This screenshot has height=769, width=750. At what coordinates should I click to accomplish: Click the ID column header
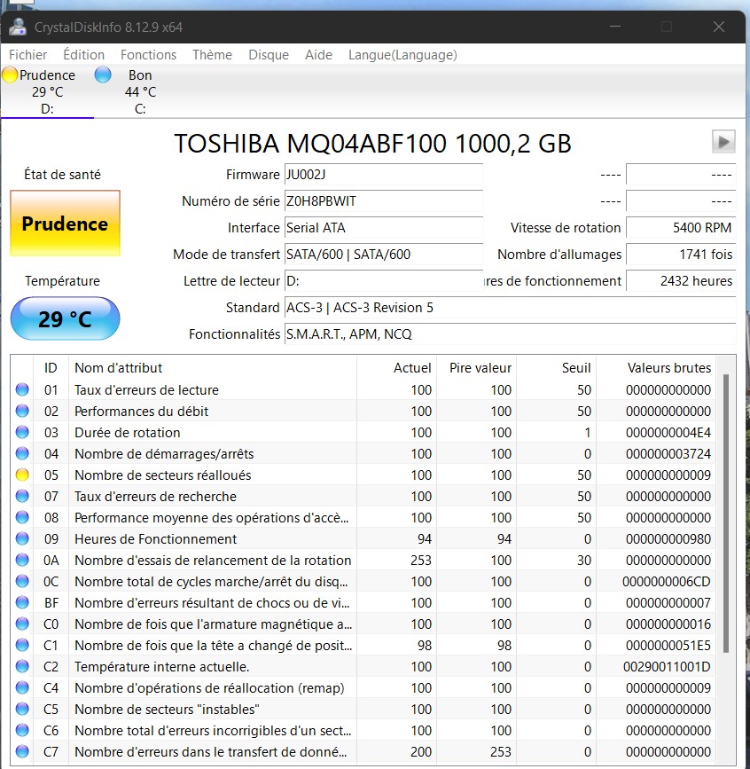click(x=51, y=368)
